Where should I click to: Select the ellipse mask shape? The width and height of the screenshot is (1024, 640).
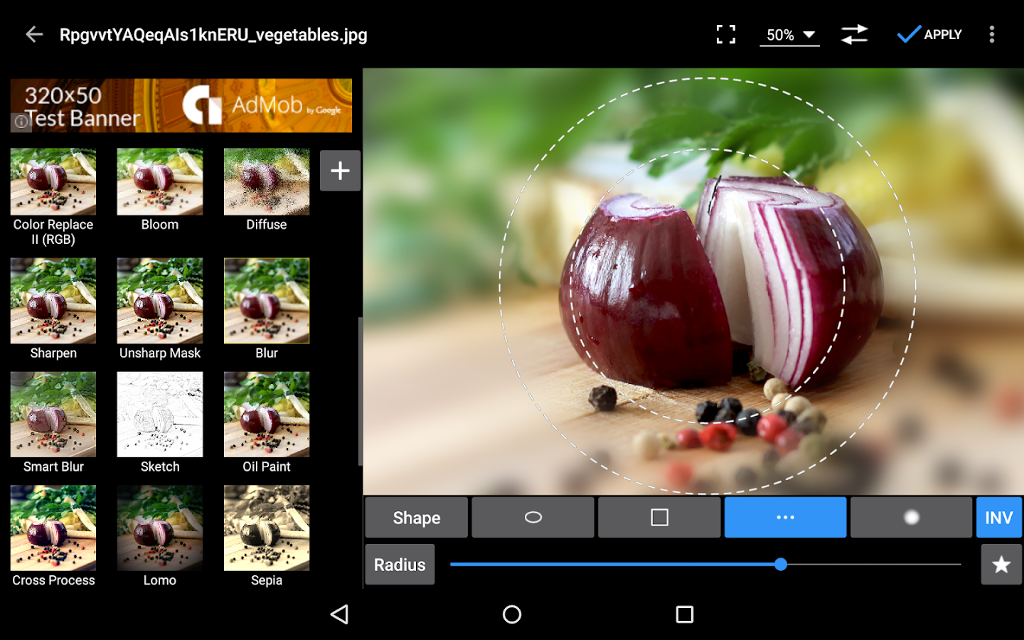pos(533,517)
